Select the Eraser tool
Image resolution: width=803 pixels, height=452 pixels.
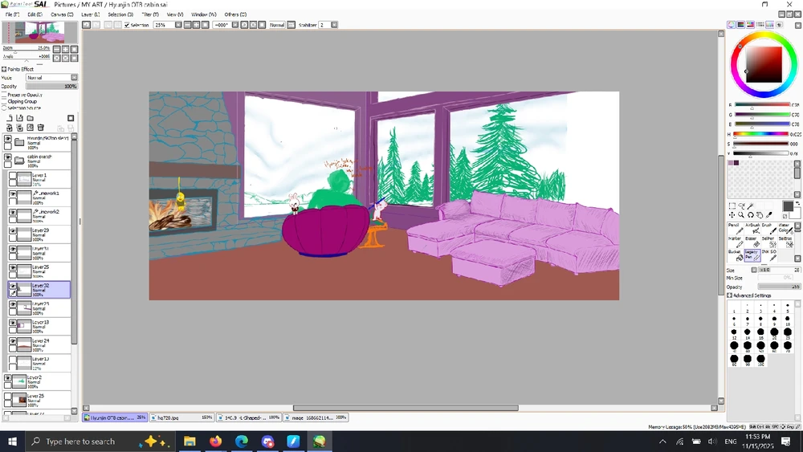(x=752, y=242)
